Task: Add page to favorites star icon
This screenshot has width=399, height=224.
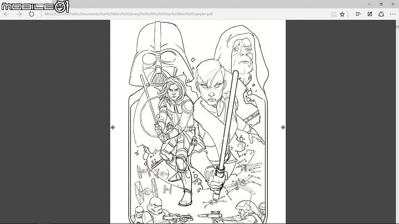Action: (x=342, y=14)
